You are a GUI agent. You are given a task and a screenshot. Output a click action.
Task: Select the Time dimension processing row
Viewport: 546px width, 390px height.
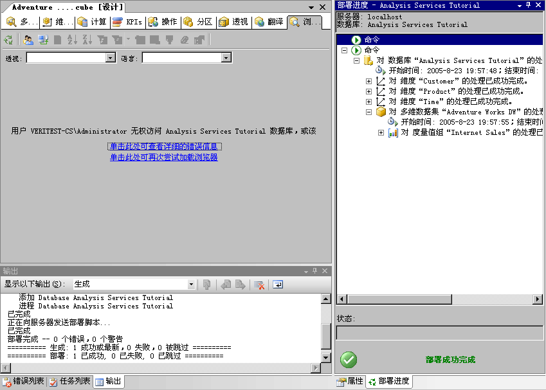click(450, 102)
